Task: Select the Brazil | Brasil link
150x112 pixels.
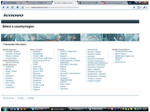Action: pyautogui.click(x=11, y=71)
